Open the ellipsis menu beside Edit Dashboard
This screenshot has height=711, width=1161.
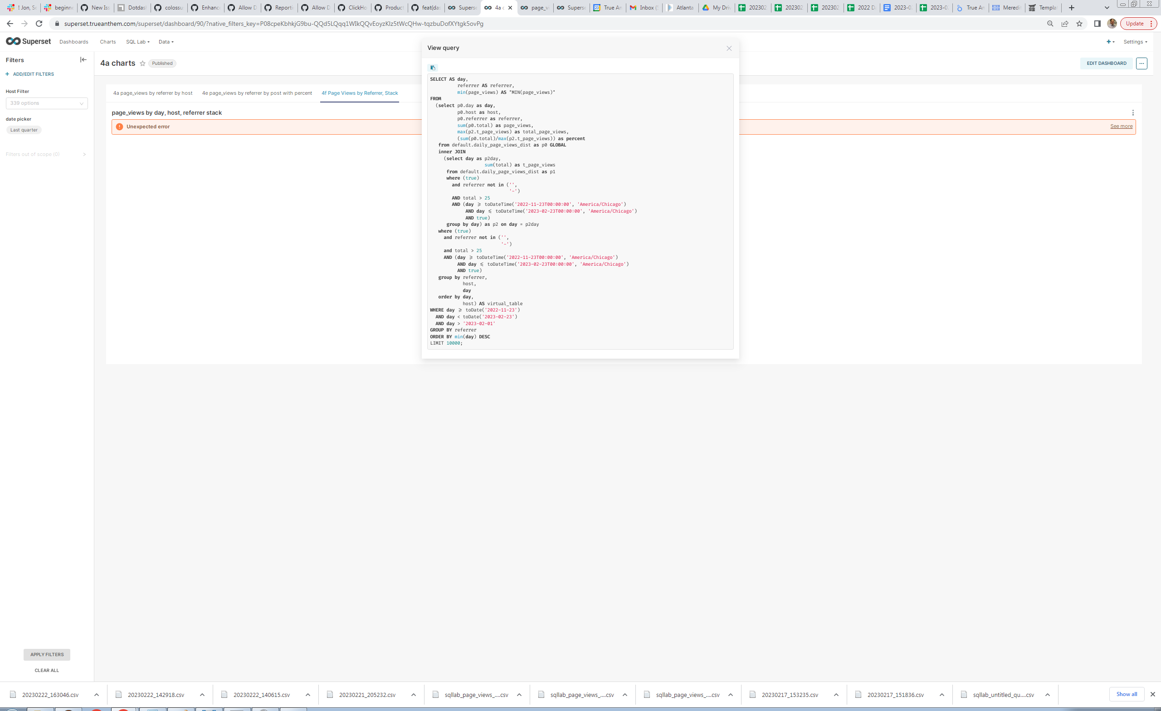click(x=1141, y=63)
